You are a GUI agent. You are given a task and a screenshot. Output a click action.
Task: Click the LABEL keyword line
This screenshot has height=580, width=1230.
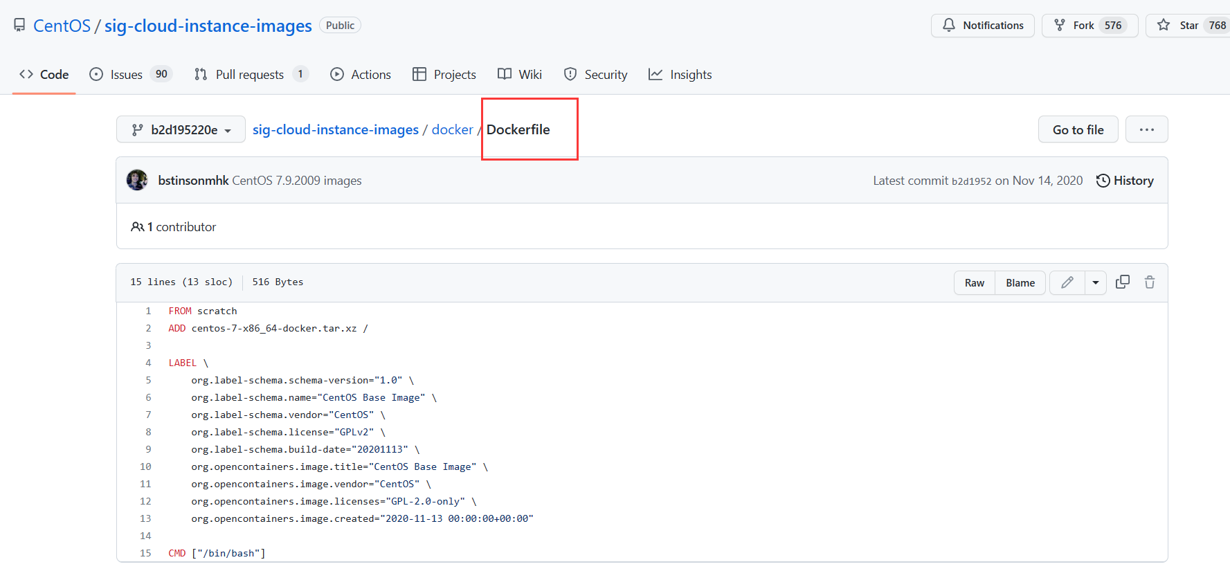(x=188, y=363)
